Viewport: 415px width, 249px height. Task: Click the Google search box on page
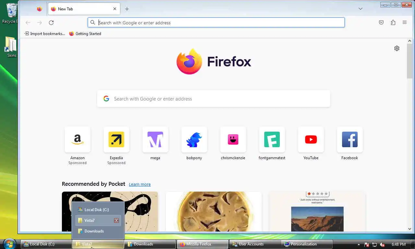214,99
